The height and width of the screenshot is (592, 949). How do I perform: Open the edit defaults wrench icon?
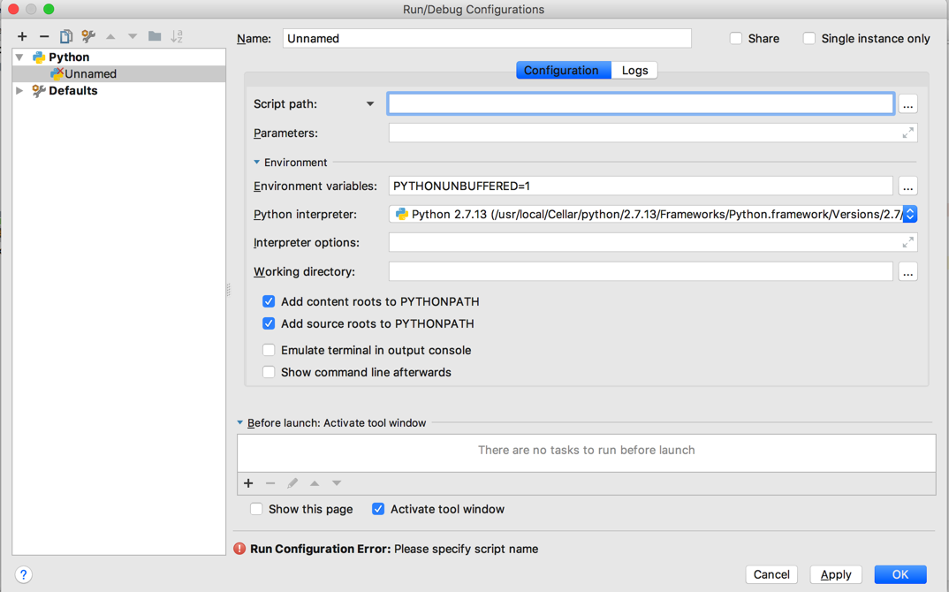tap(88, 36)
